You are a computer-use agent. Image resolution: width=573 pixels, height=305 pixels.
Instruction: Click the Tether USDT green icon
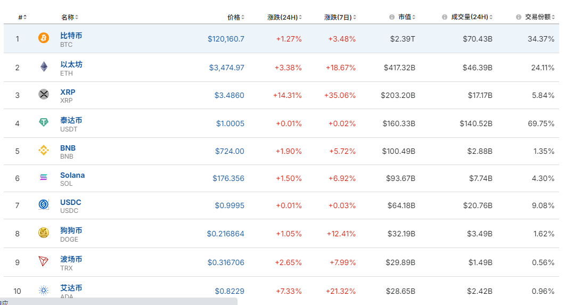[x=44, y=123]
